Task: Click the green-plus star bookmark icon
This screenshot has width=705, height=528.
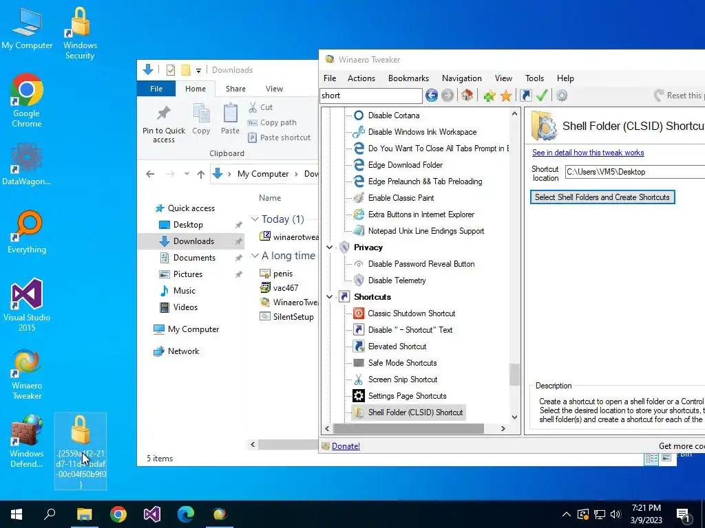Action: point(490,95)
